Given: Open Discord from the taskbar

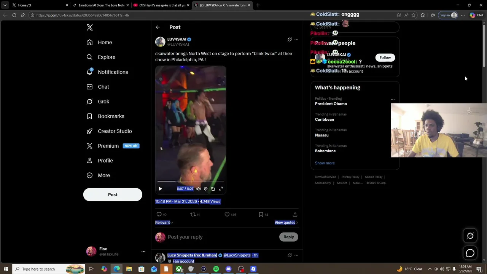Looking at the screenshot, I should (x=228, y=269).
